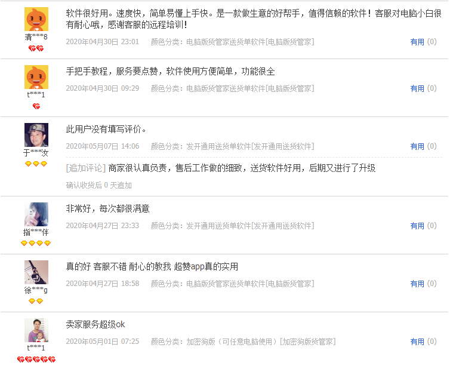450x369 pixels.
Task: Open avatar of user 指***伴
Action: coord(36,214)
